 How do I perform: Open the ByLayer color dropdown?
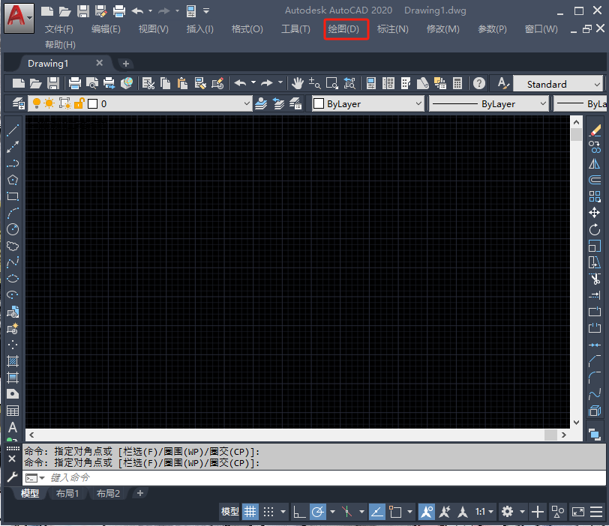(418, 103)
